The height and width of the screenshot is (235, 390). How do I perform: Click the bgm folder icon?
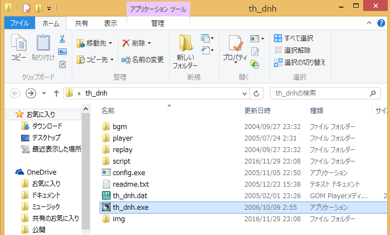point(106,126)
